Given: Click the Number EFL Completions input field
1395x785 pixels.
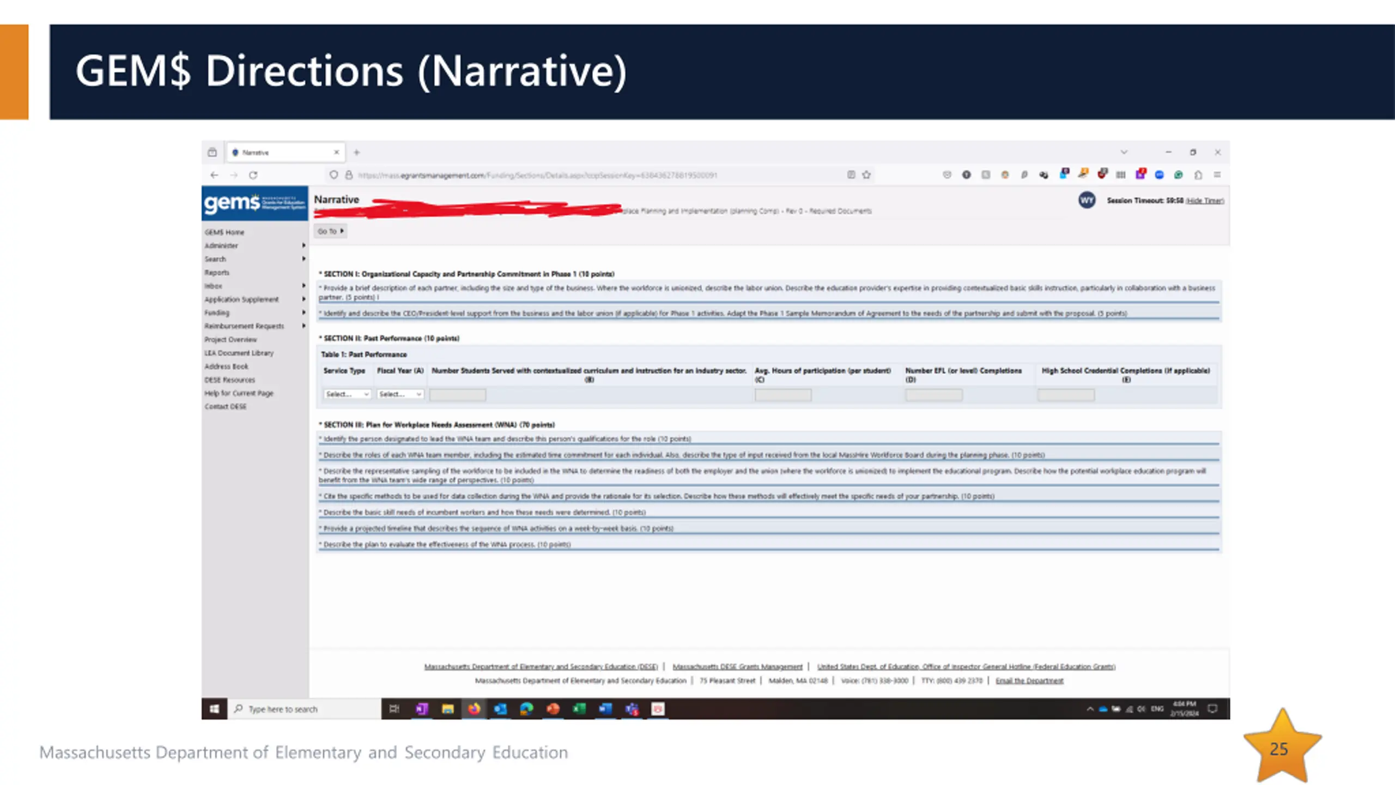Looking at the screenshot, I should (934, 395).
